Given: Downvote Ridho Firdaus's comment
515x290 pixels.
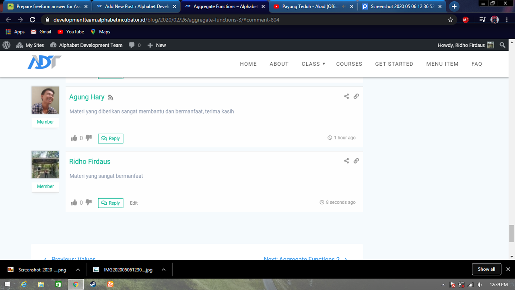Looking at the screenshot, I should tap(89, 203).
